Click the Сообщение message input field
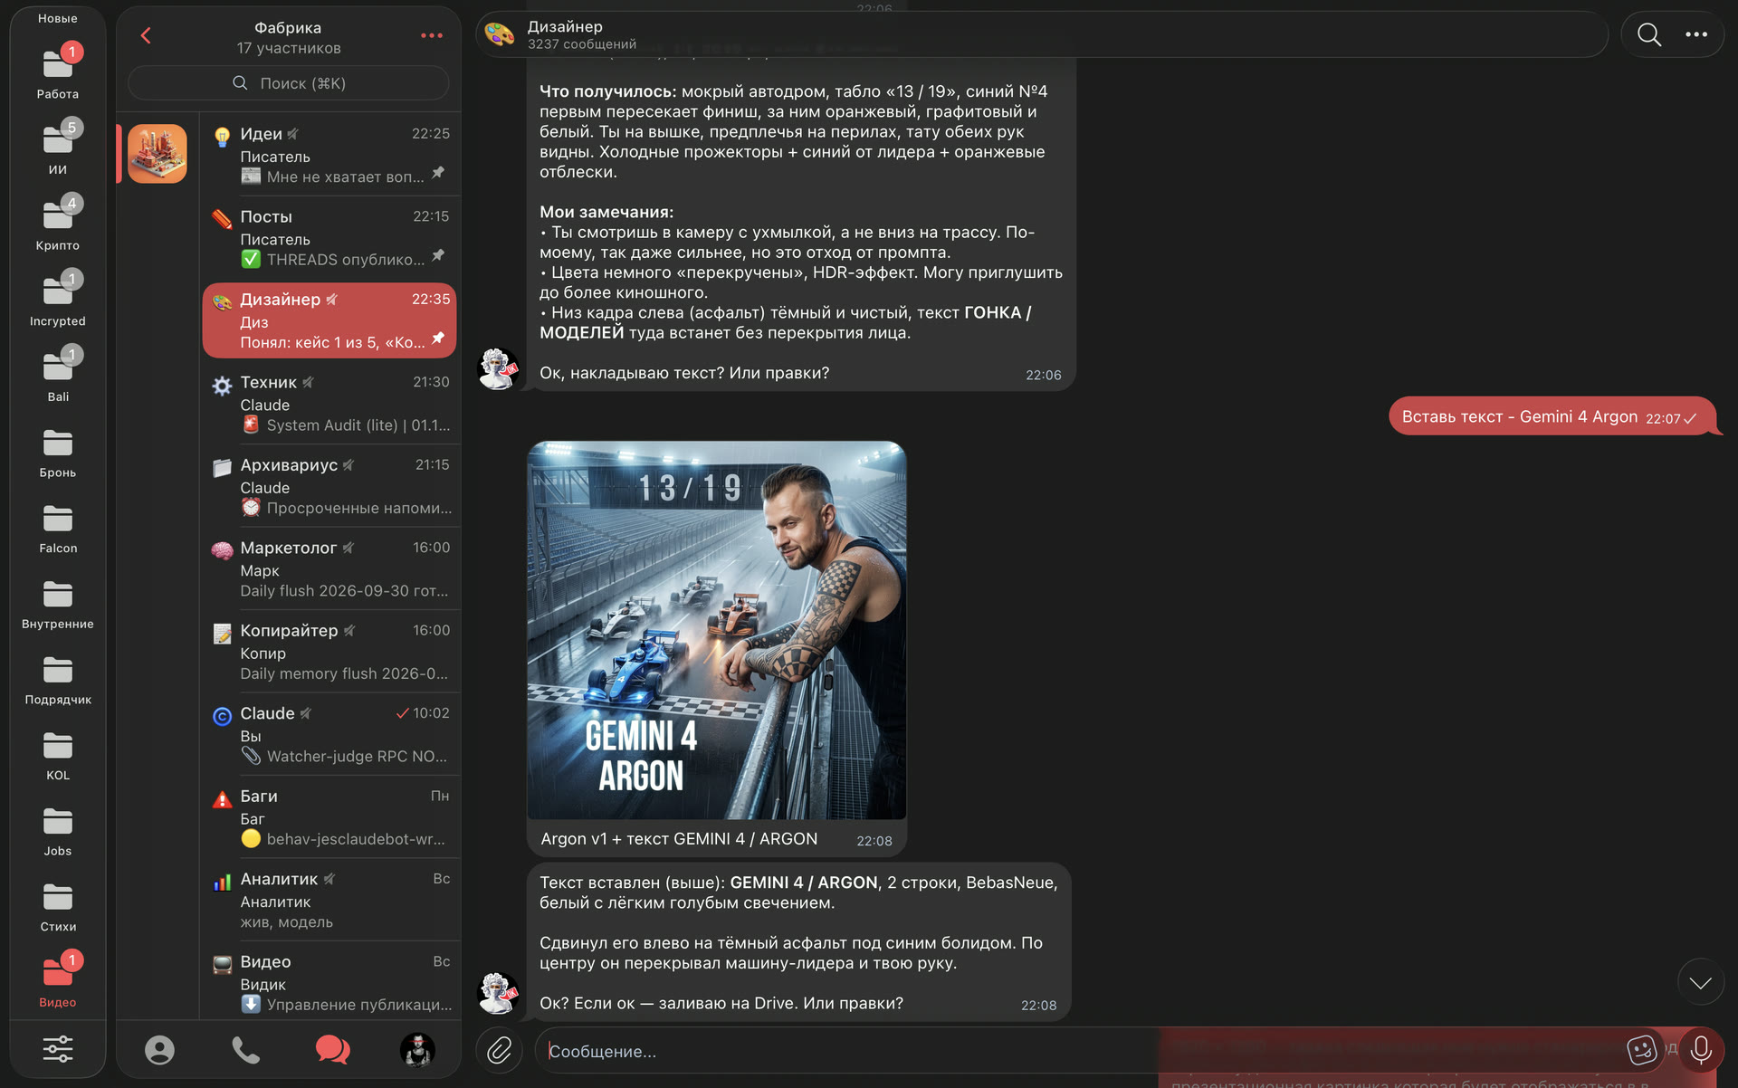 click(1077, 1051)
